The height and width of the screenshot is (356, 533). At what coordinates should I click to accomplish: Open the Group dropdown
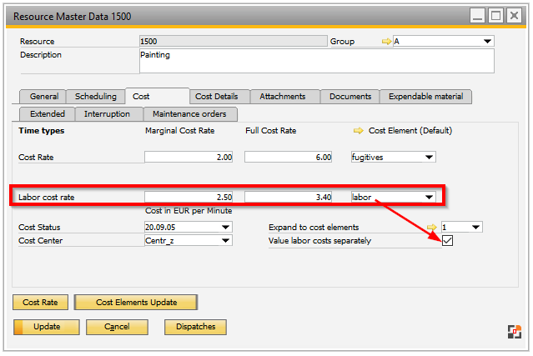point(487,42)
